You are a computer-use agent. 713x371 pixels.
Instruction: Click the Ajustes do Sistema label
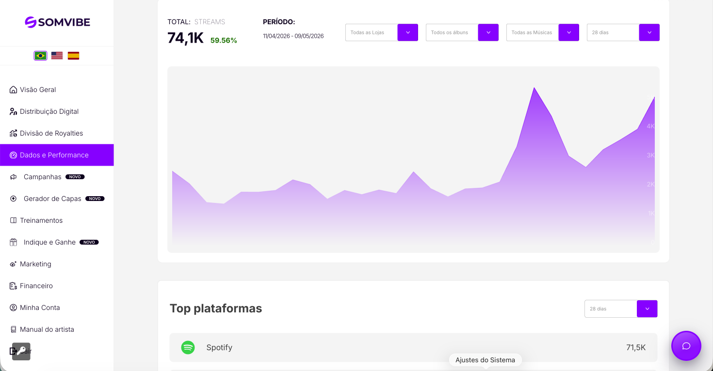[485, 360]
